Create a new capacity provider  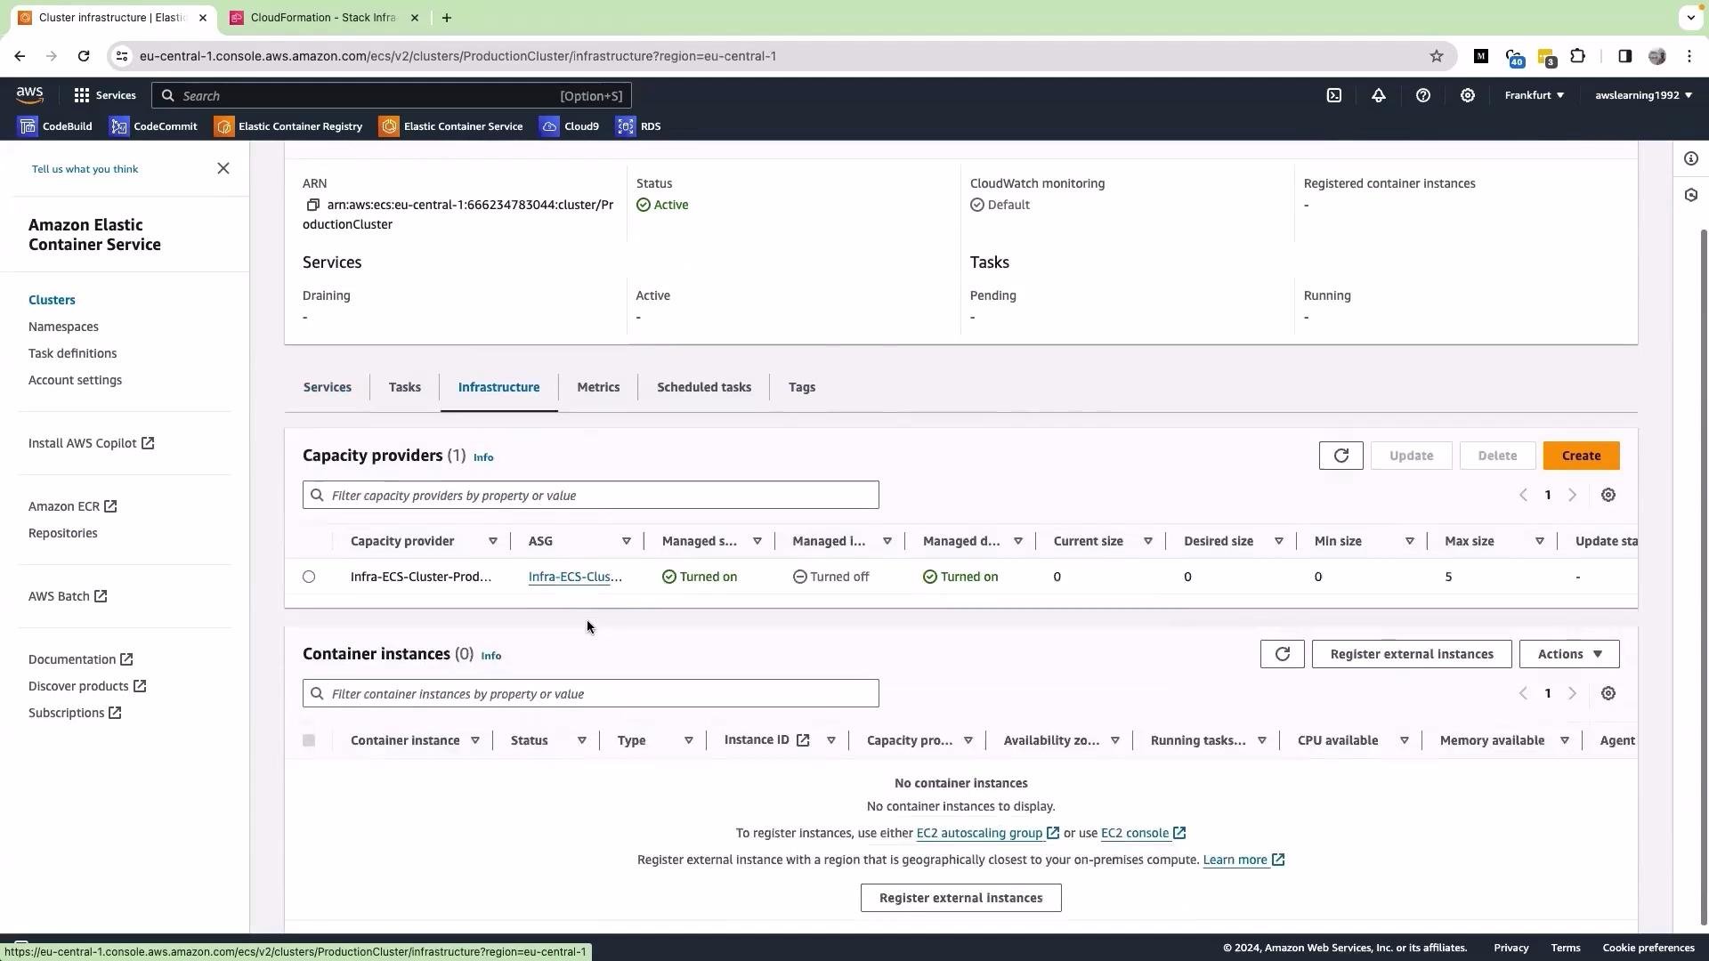coord(1581,456)
